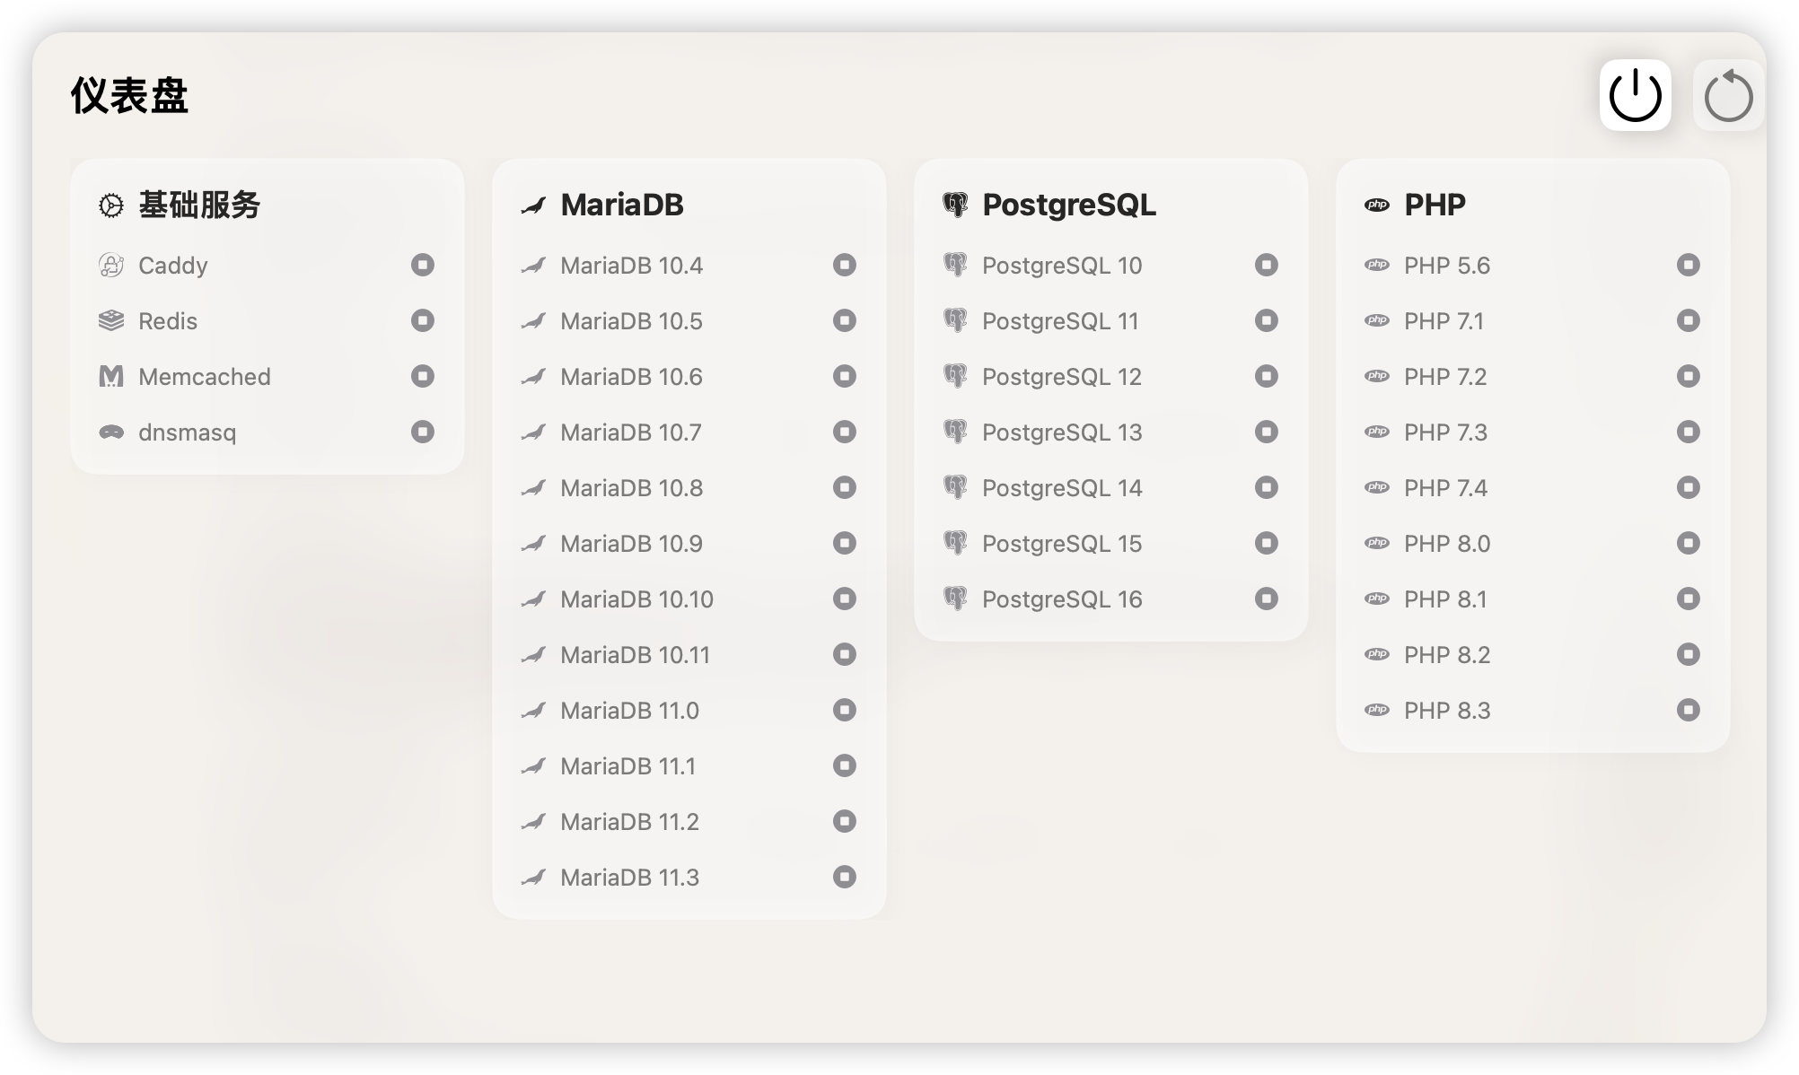The width and height of the screenshot is (1799, 1075).
Task: Click the 基础服务 gear icon
Action: (111, 205)
